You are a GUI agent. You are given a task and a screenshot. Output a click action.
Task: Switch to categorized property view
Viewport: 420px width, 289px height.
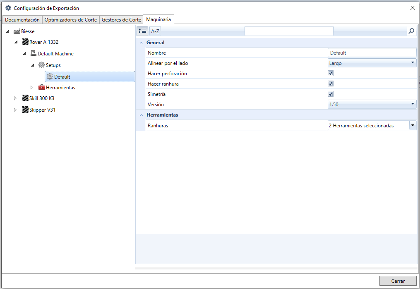[142, 31]
